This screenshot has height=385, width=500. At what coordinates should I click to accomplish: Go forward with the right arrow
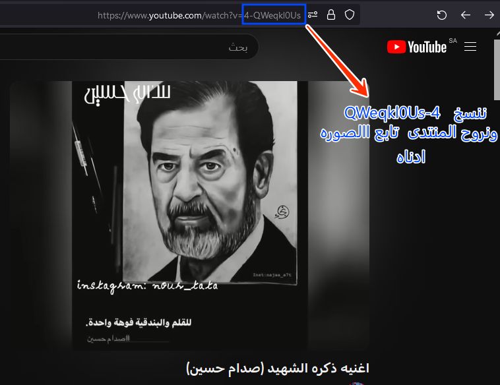489,15
